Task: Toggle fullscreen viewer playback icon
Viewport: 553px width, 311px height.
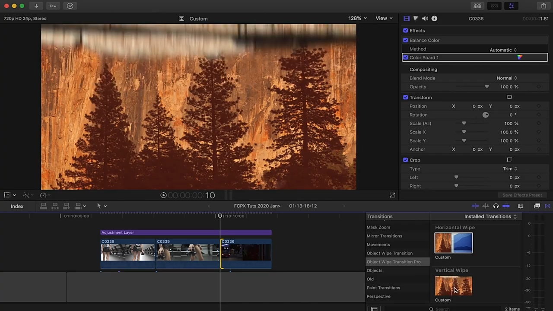Action: [x=392, y=195]
